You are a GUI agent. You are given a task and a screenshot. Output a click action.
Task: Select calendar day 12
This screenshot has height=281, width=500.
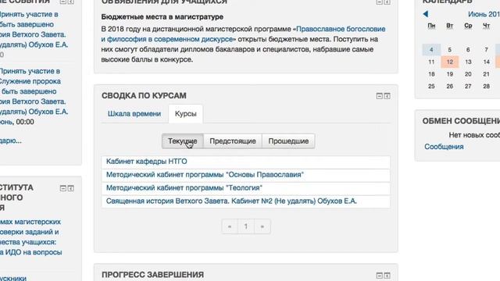click(x=450, y=62)
